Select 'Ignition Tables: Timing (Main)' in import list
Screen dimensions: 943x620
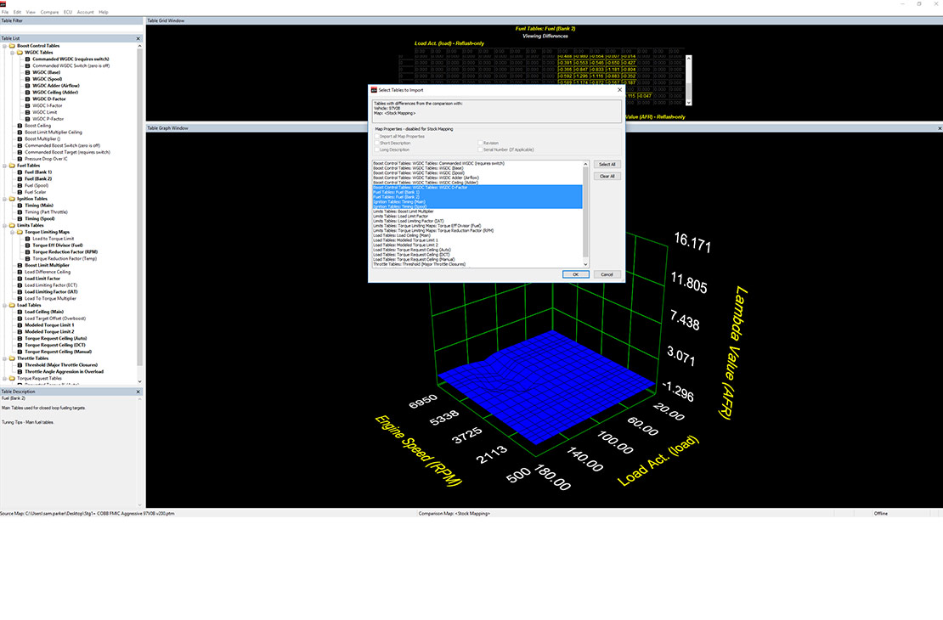tap(477, 201)
